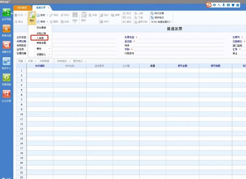This screenshot has width=246, height=179.
Task: Open the 排序定位 (Sort & Locate) dropdown
Action: [x=63, y=61]
